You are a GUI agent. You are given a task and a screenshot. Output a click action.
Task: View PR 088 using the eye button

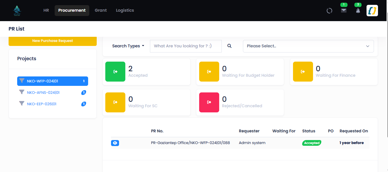pos(115,143)
